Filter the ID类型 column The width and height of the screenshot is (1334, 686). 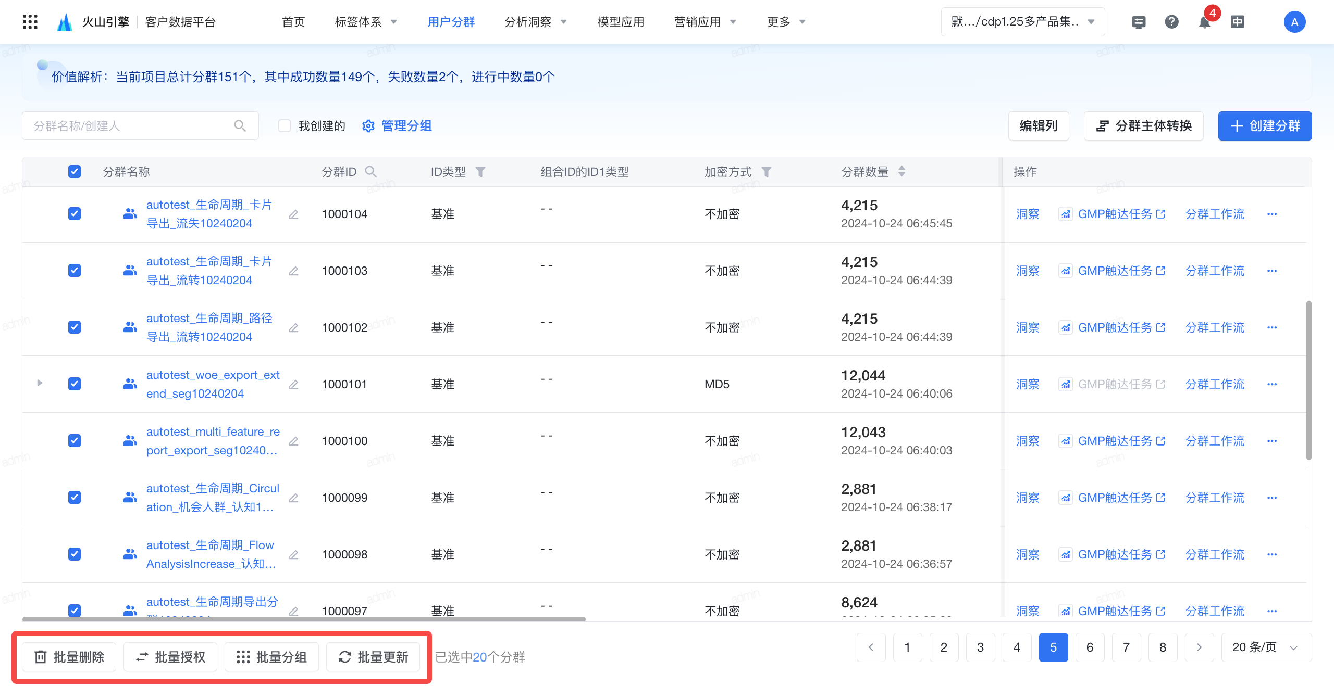click(x=480, y=172)
